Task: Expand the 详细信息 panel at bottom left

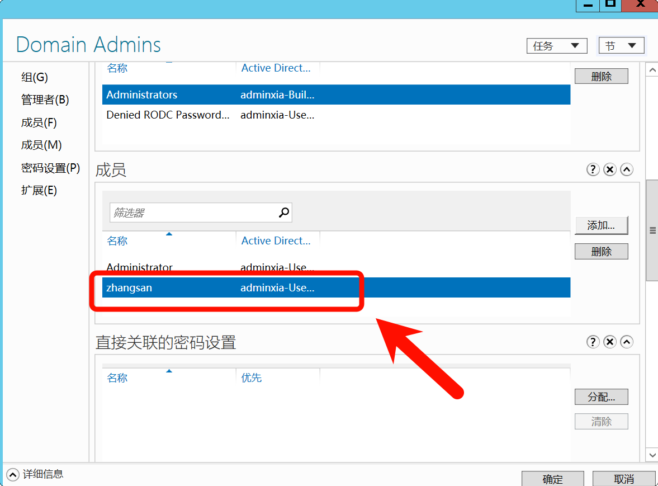Action: pyautogui.click(x=12, y=474)
